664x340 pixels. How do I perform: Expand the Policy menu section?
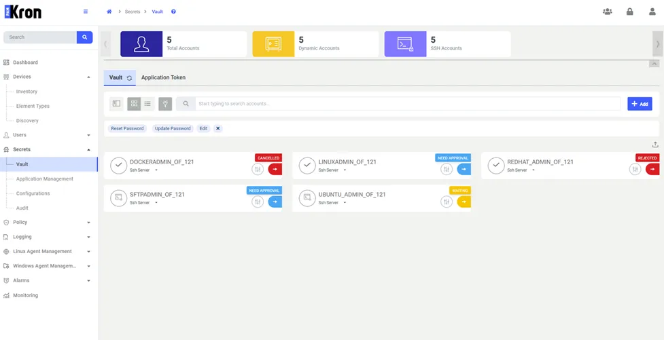88,223
